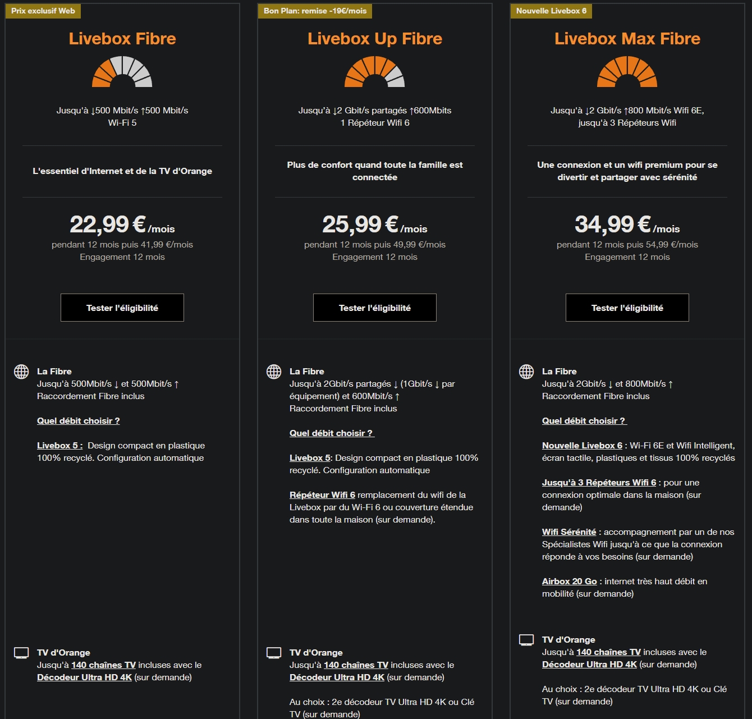Open Décodeur Ultra HD 4K link in Livebox Fibre
752x719 pixels.
pos(84,677)
